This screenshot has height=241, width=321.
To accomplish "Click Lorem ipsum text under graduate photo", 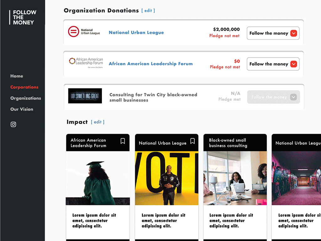I will pyautogui.click(x=94, y=221).
